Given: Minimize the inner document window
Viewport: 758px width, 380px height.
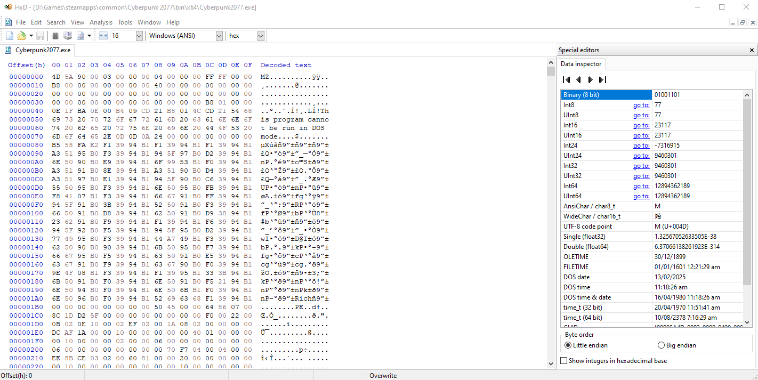Looking at the screenshot, I should click(733, 22).
